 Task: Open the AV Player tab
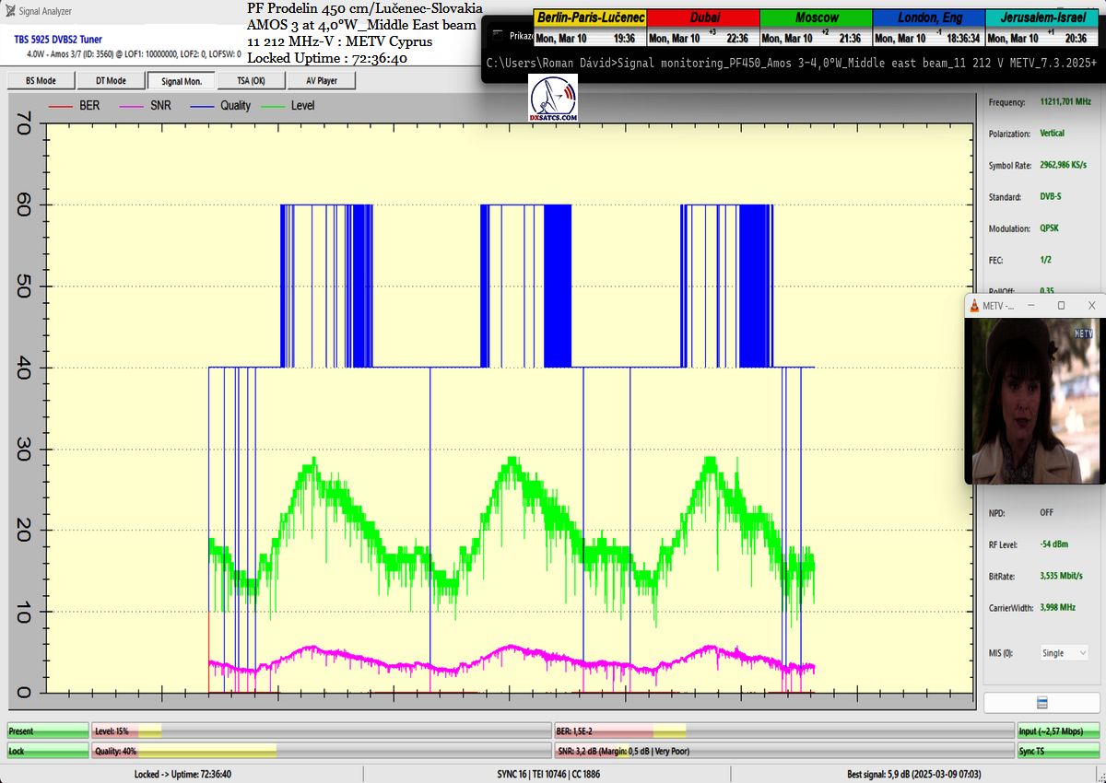320,81
